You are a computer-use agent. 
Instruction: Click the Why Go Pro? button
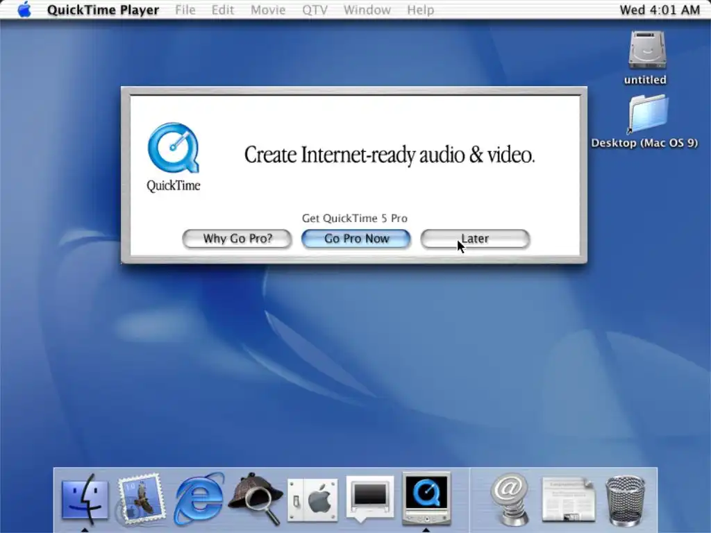237,239
